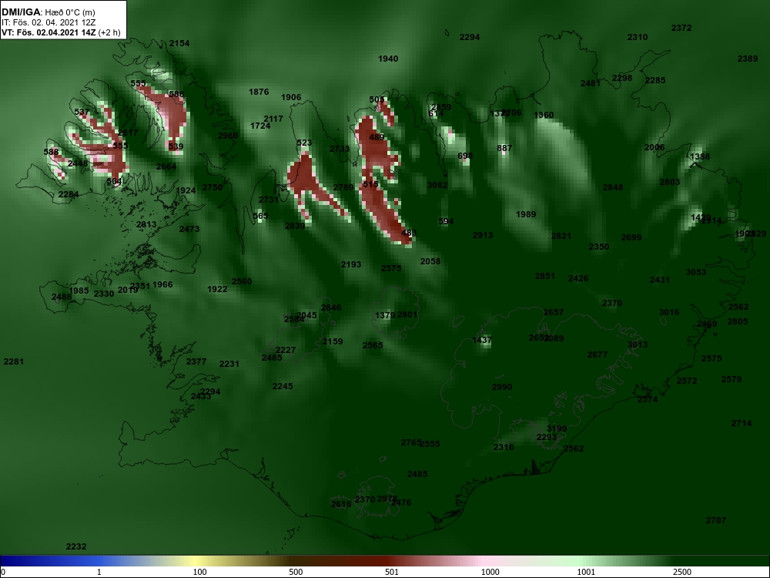Click the legend label '500'
This screenshot has height=578, width=770.
click(296, 572)
